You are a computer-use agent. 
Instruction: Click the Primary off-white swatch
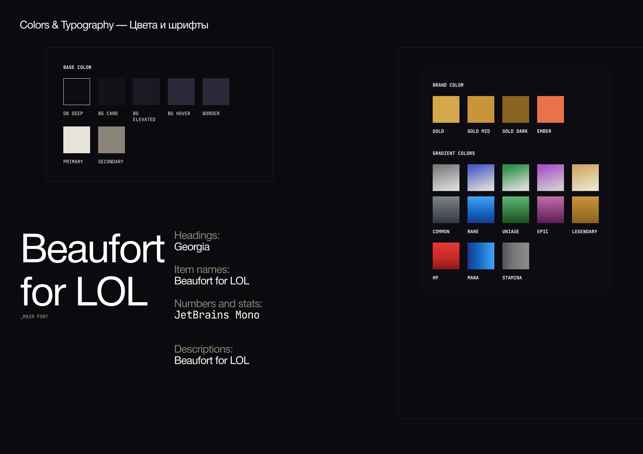[x=76, y=140]
